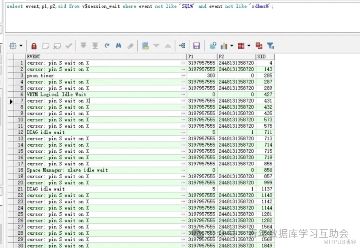Image resolution: width=360 pixels, height=248 pixels.
Task: Select the SID cell with value 856
Action: click(265, 170)
